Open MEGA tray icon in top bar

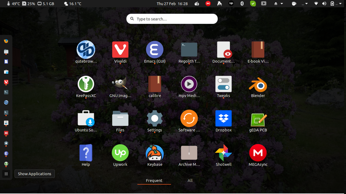208,4
